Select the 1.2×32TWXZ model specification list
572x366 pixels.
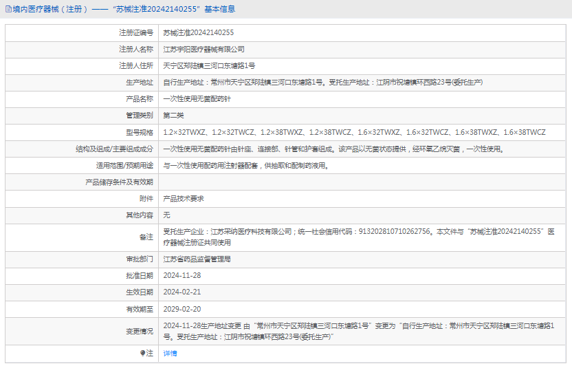(x=354, y=133)
